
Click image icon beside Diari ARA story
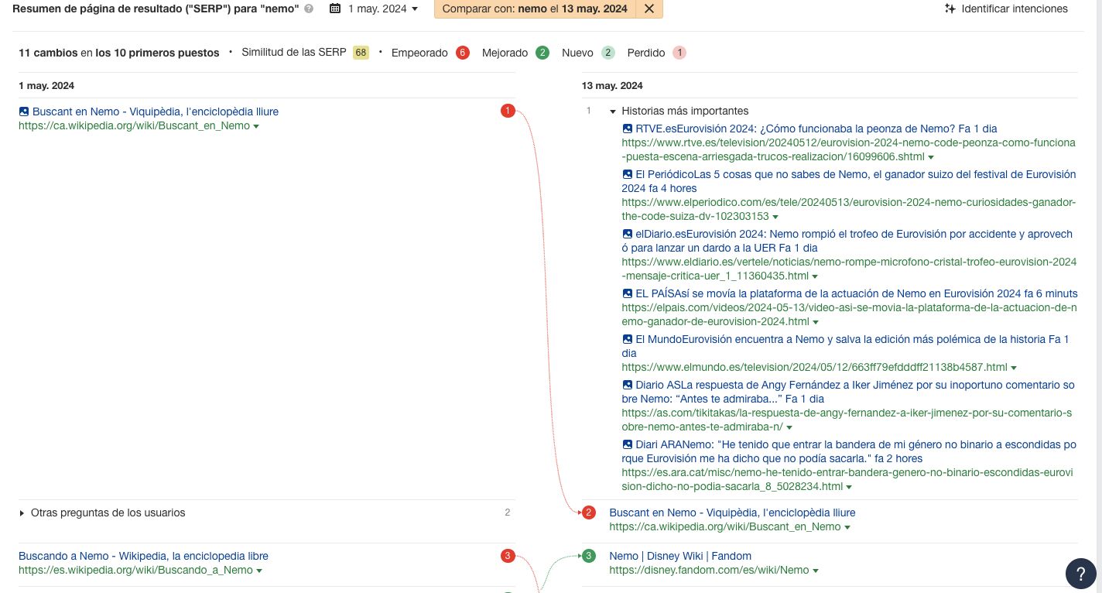pos(628,444)
